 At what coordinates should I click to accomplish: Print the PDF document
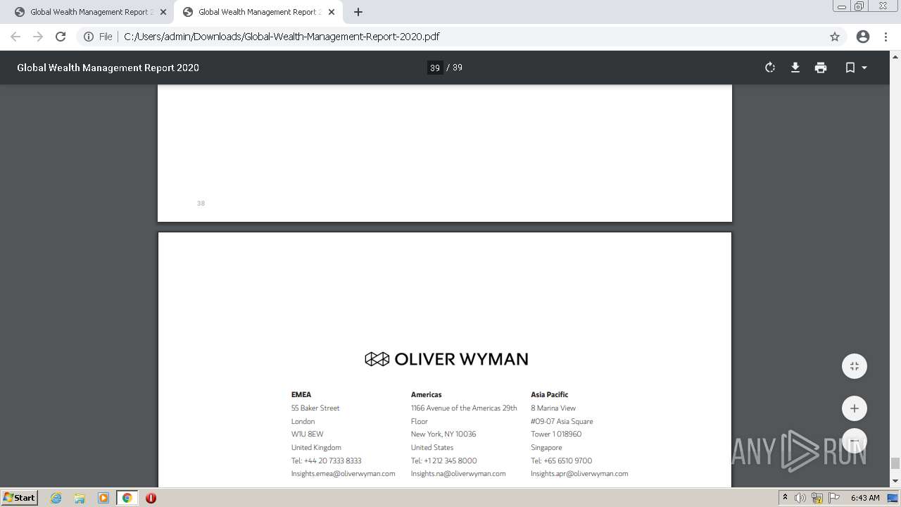point(821,68)
